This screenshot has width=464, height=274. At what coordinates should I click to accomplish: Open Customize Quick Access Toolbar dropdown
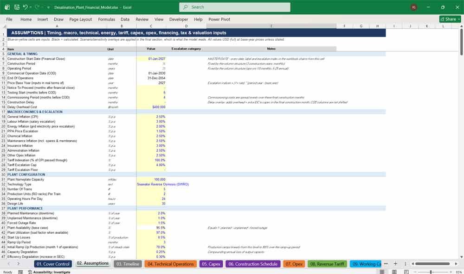point(48,7)
